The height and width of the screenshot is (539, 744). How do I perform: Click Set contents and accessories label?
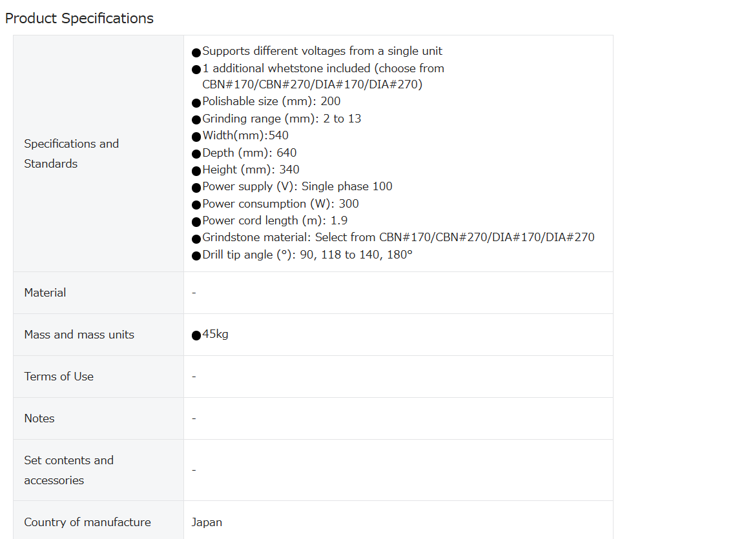point(69,470)
